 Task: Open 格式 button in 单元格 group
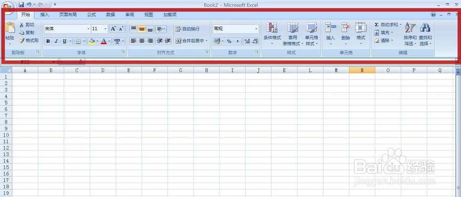tap(361, 34)
